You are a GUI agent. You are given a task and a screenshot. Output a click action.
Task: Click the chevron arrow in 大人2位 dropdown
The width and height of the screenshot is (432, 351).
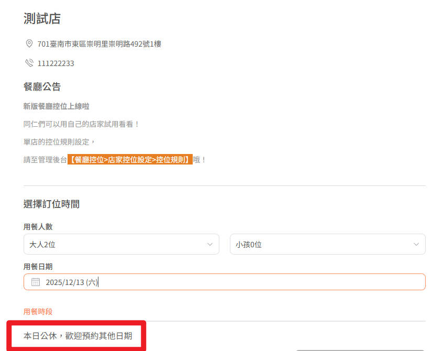[x=209, y=244]
